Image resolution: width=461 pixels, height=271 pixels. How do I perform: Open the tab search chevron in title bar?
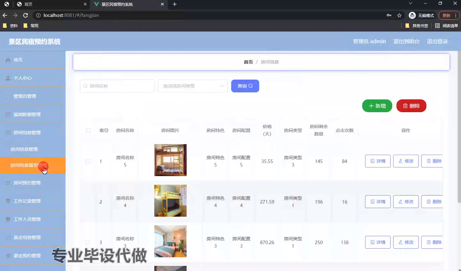pos(411,4)
